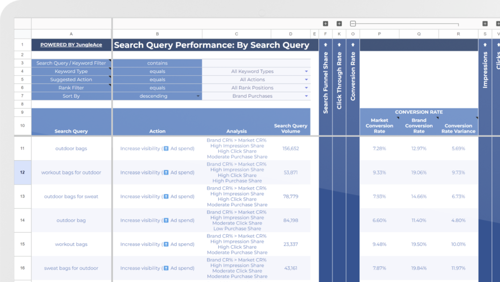Select row 12 header

click(22, 172)
